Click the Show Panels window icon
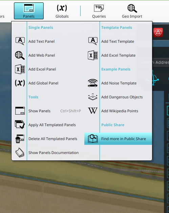Viewport: 169px width, 213px height. click(x=20, y=111)
